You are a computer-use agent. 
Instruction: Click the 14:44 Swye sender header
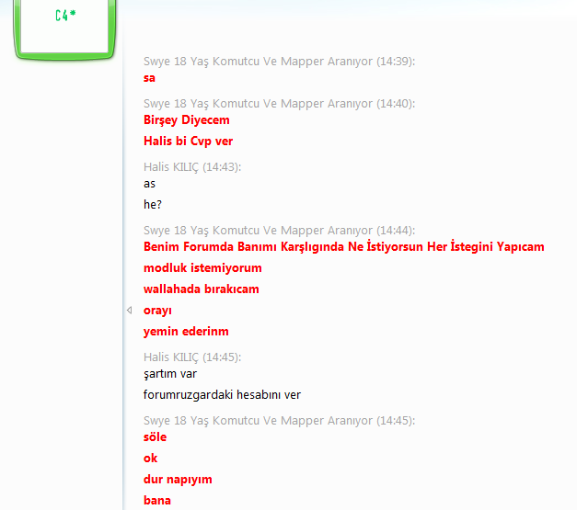click(279, 231)
